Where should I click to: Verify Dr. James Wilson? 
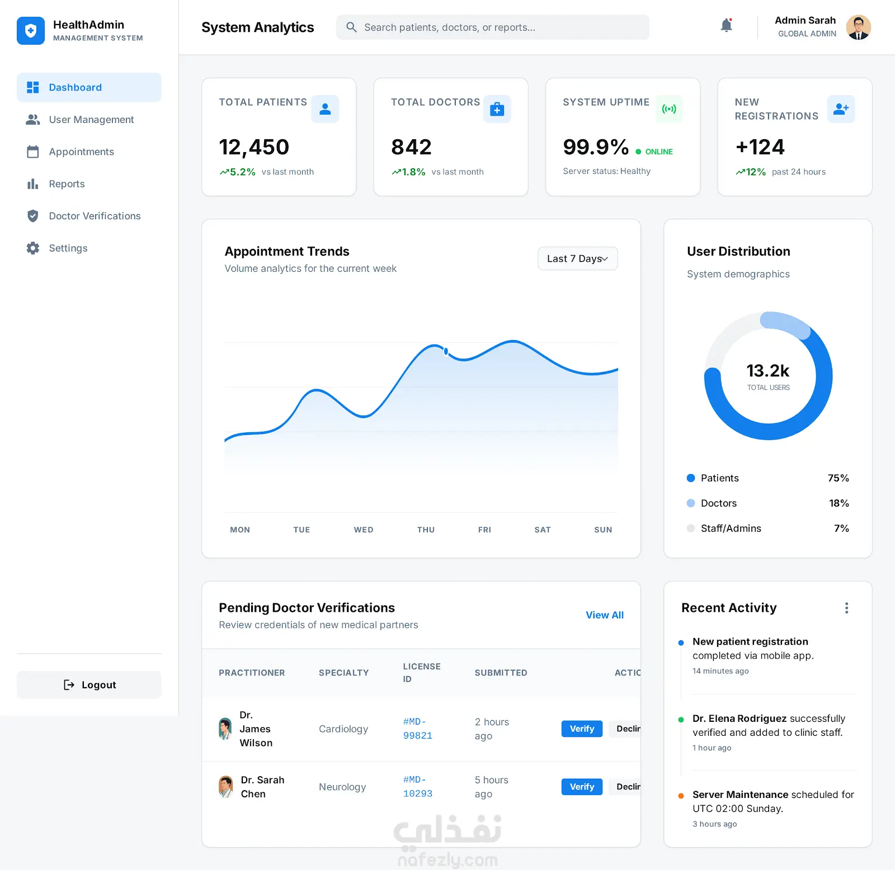point(582,729)
